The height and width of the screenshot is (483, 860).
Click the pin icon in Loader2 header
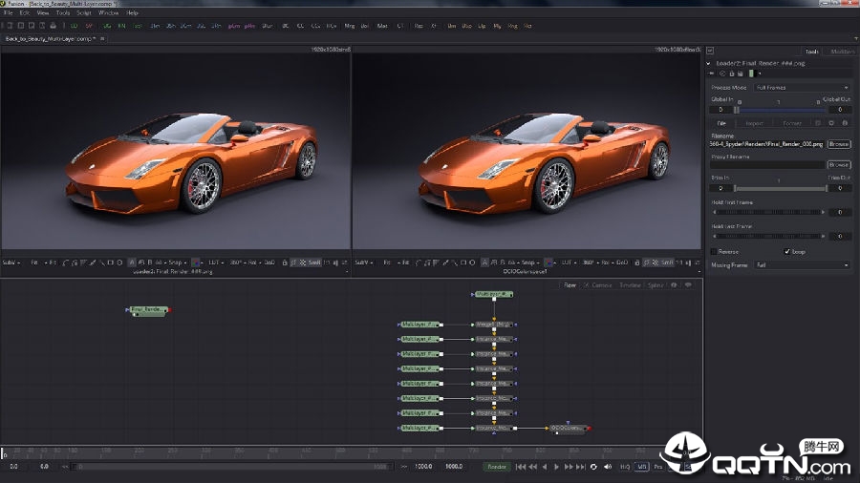coord(712,73)
